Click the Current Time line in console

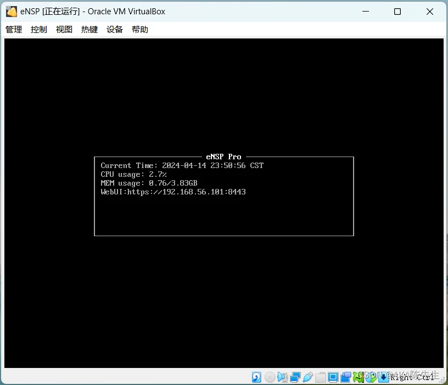tap(182, 165)
